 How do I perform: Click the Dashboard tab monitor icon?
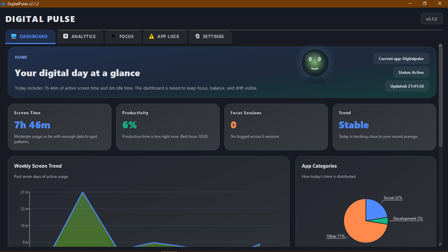[14, 36]
